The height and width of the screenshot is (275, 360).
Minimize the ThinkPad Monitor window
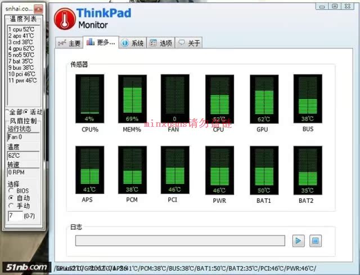click(322, 6)
